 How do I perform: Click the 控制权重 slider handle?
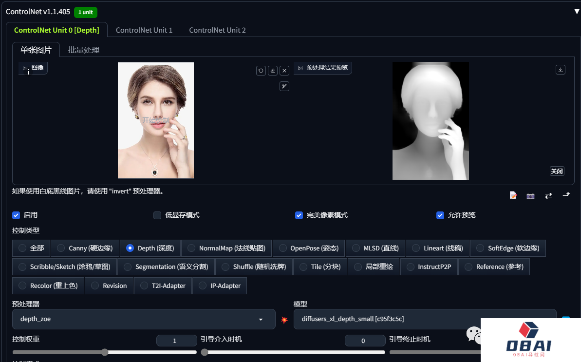click(x=105, y=352)
